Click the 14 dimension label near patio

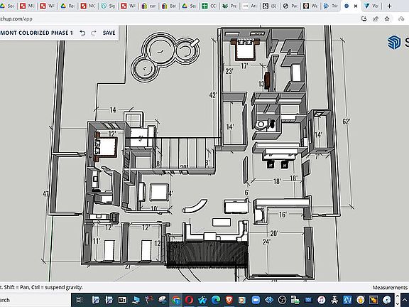coord(113,110)
